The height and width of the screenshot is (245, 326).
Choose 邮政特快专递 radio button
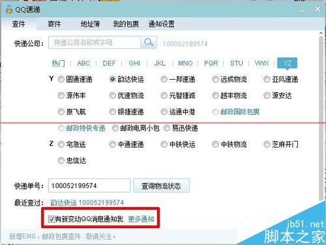pyautogui.click(x=61, y=128)
